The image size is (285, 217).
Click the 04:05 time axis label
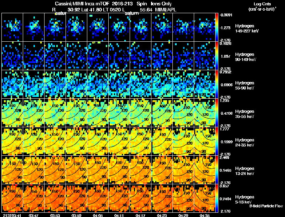(98, 215)
